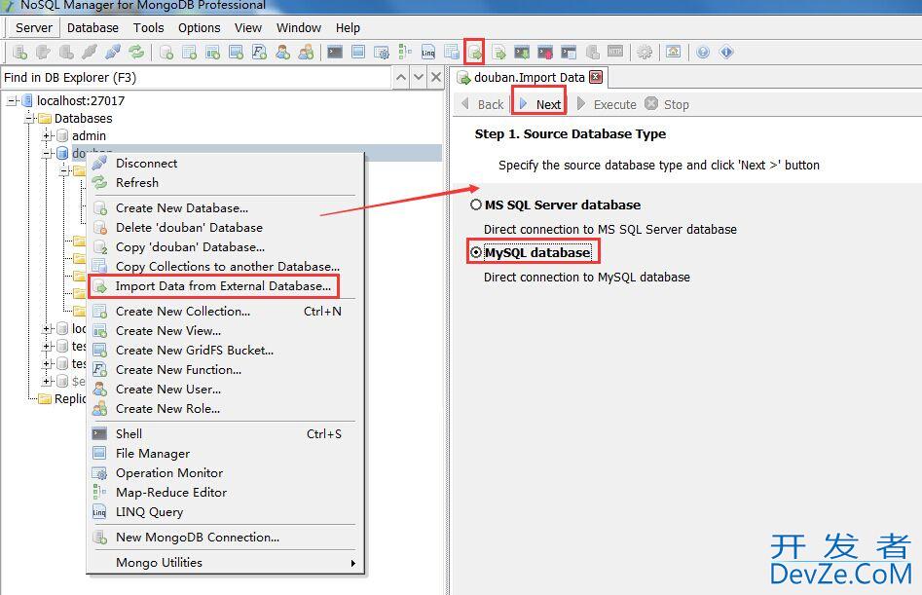Open the View menu

coord(247,27)
